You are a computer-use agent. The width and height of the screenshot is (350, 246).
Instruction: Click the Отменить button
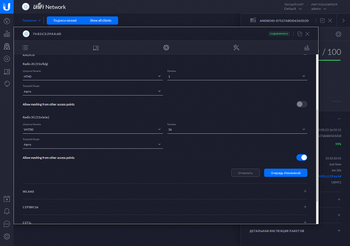[245, 173]
